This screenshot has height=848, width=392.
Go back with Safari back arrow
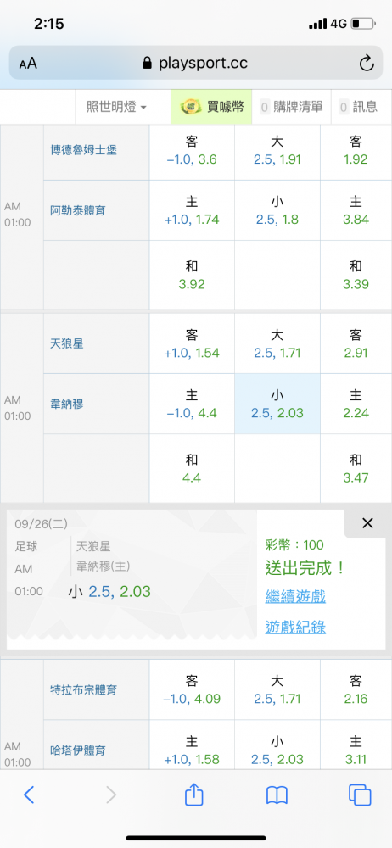29,795
